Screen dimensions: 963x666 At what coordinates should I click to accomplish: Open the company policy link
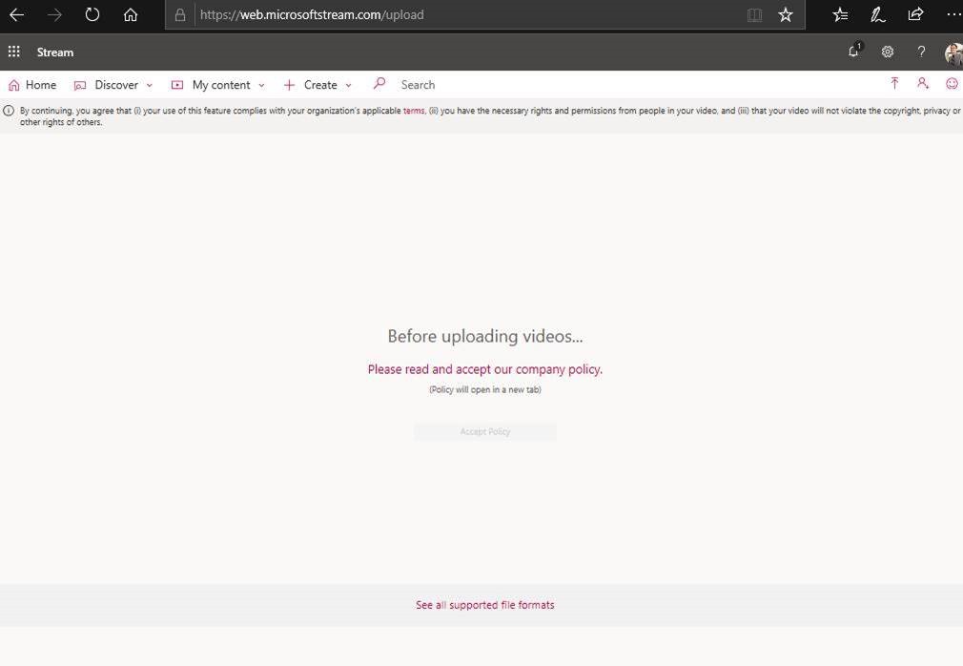click(x=484, y=369)
